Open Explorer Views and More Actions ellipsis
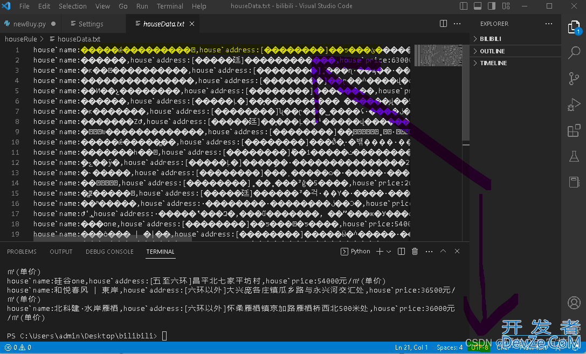 (549, 24)
